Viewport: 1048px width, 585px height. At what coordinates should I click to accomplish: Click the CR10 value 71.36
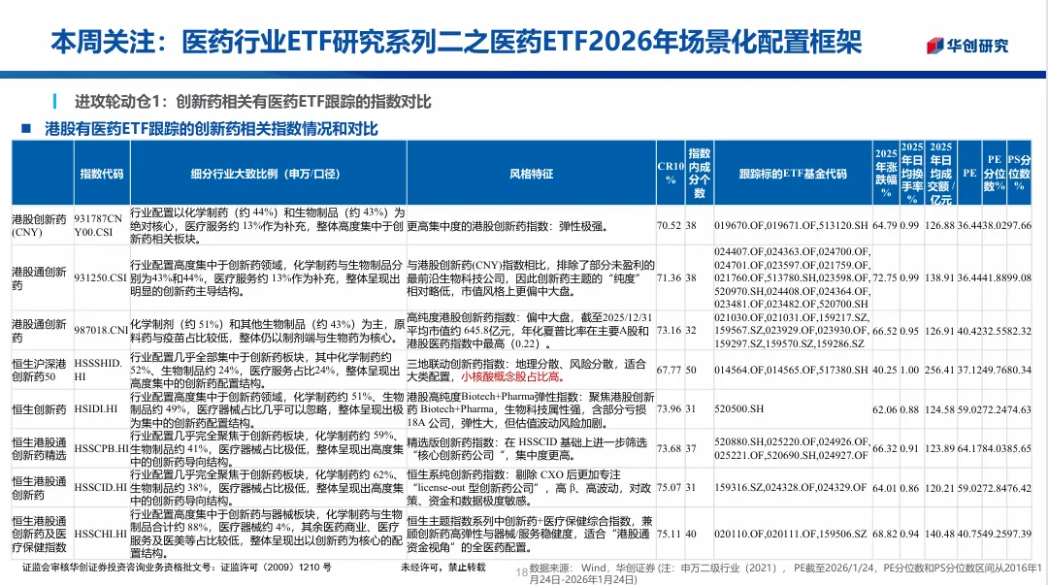click(669, 277)
